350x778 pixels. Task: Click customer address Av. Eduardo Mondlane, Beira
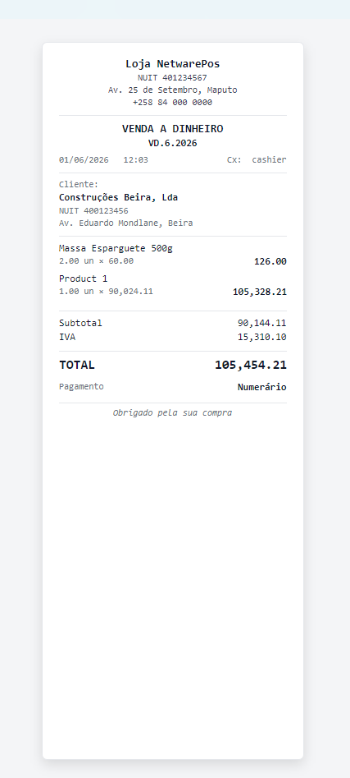coord(125,223)
